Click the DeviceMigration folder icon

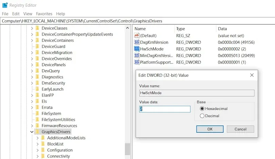coord(37,52)
